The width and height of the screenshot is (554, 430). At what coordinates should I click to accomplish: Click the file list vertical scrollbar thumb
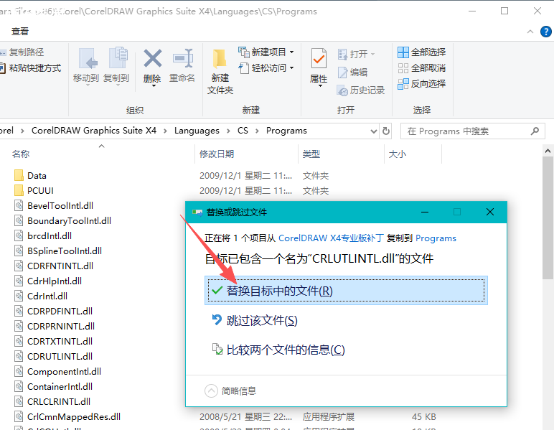(548, 218)
